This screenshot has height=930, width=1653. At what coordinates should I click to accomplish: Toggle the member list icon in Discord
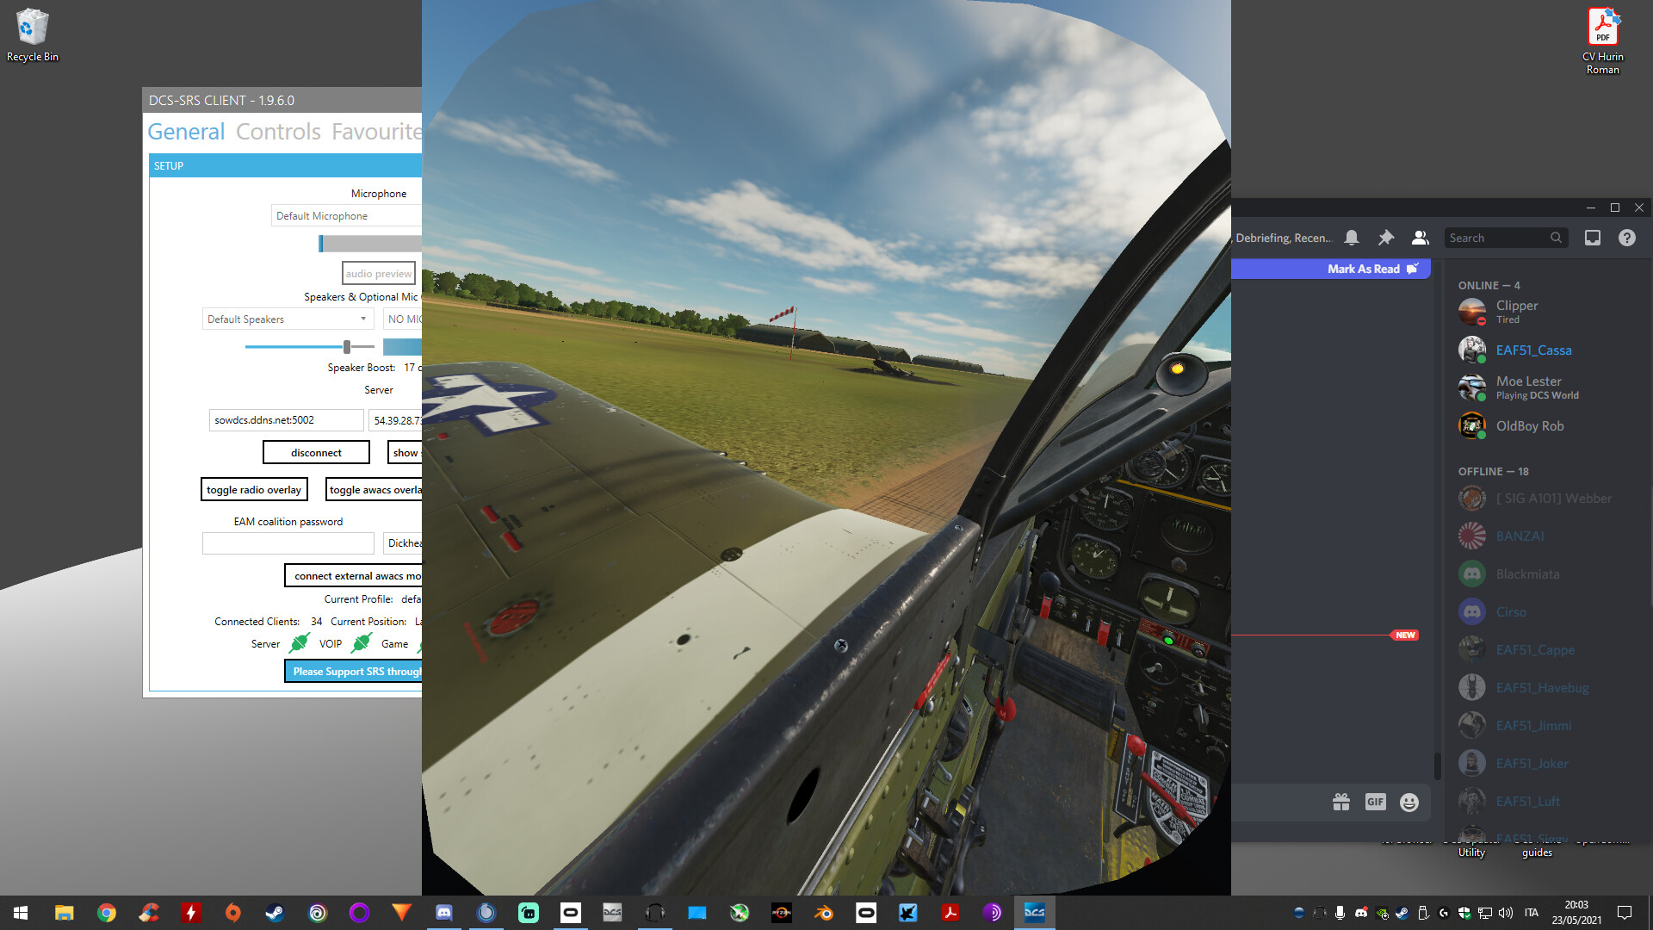point(1421,238)
